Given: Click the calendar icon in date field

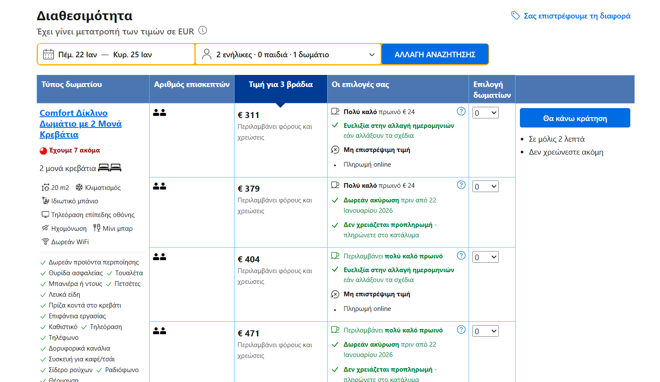Looking at the screenshot, I should [x=48, y=55].
